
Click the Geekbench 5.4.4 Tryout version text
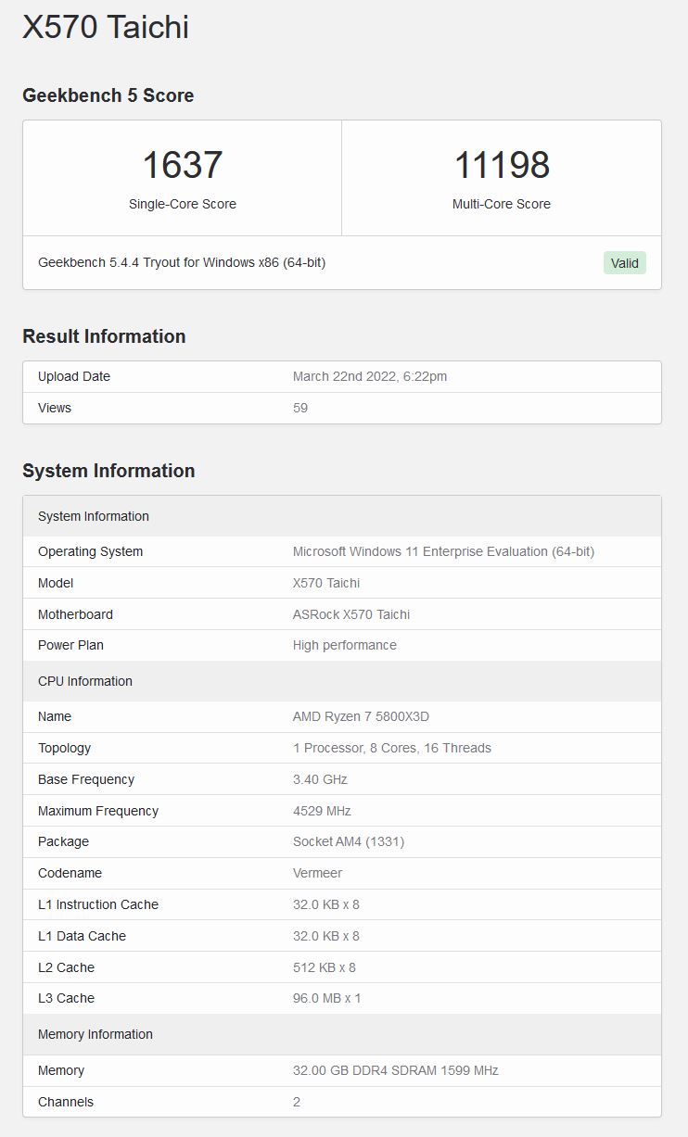pos(182,262)
